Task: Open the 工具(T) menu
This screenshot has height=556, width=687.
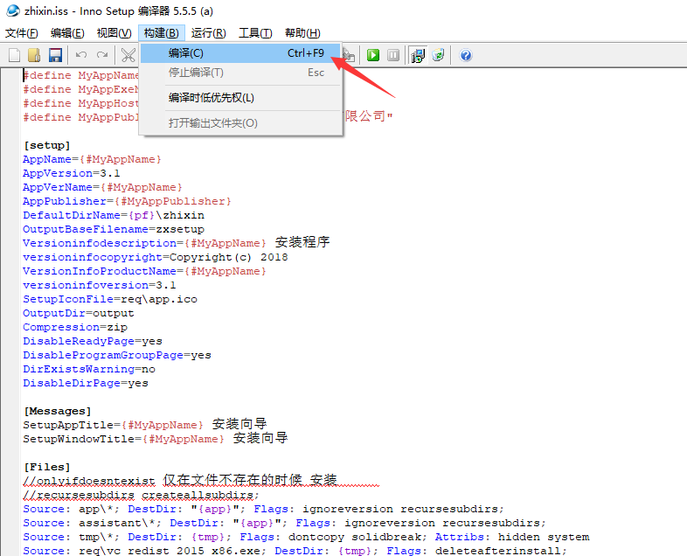Action: coord(255,33)
